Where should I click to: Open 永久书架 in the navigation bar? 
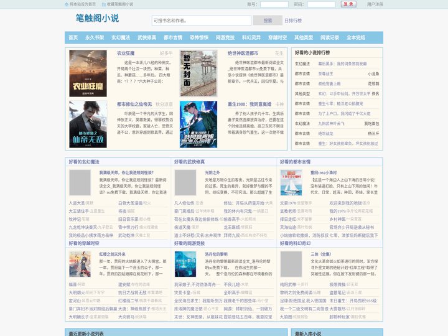coord(95,37)
